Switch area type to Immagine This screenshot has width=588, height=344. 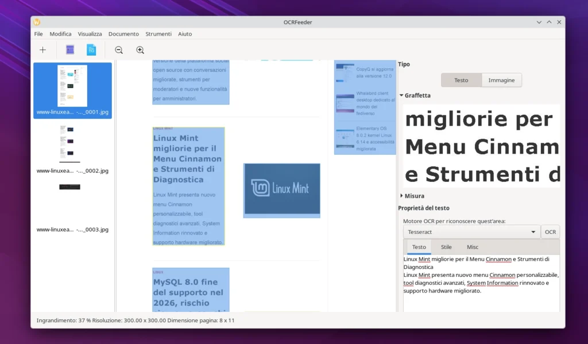[x=501, y=80]
